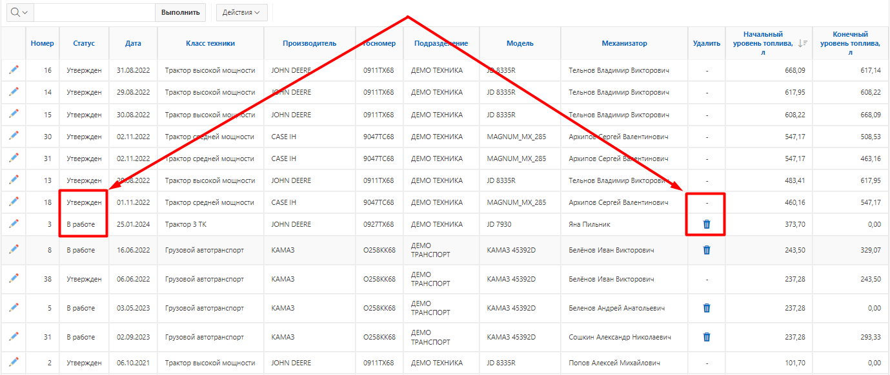Open the Статус column header menu

point(84,43)
